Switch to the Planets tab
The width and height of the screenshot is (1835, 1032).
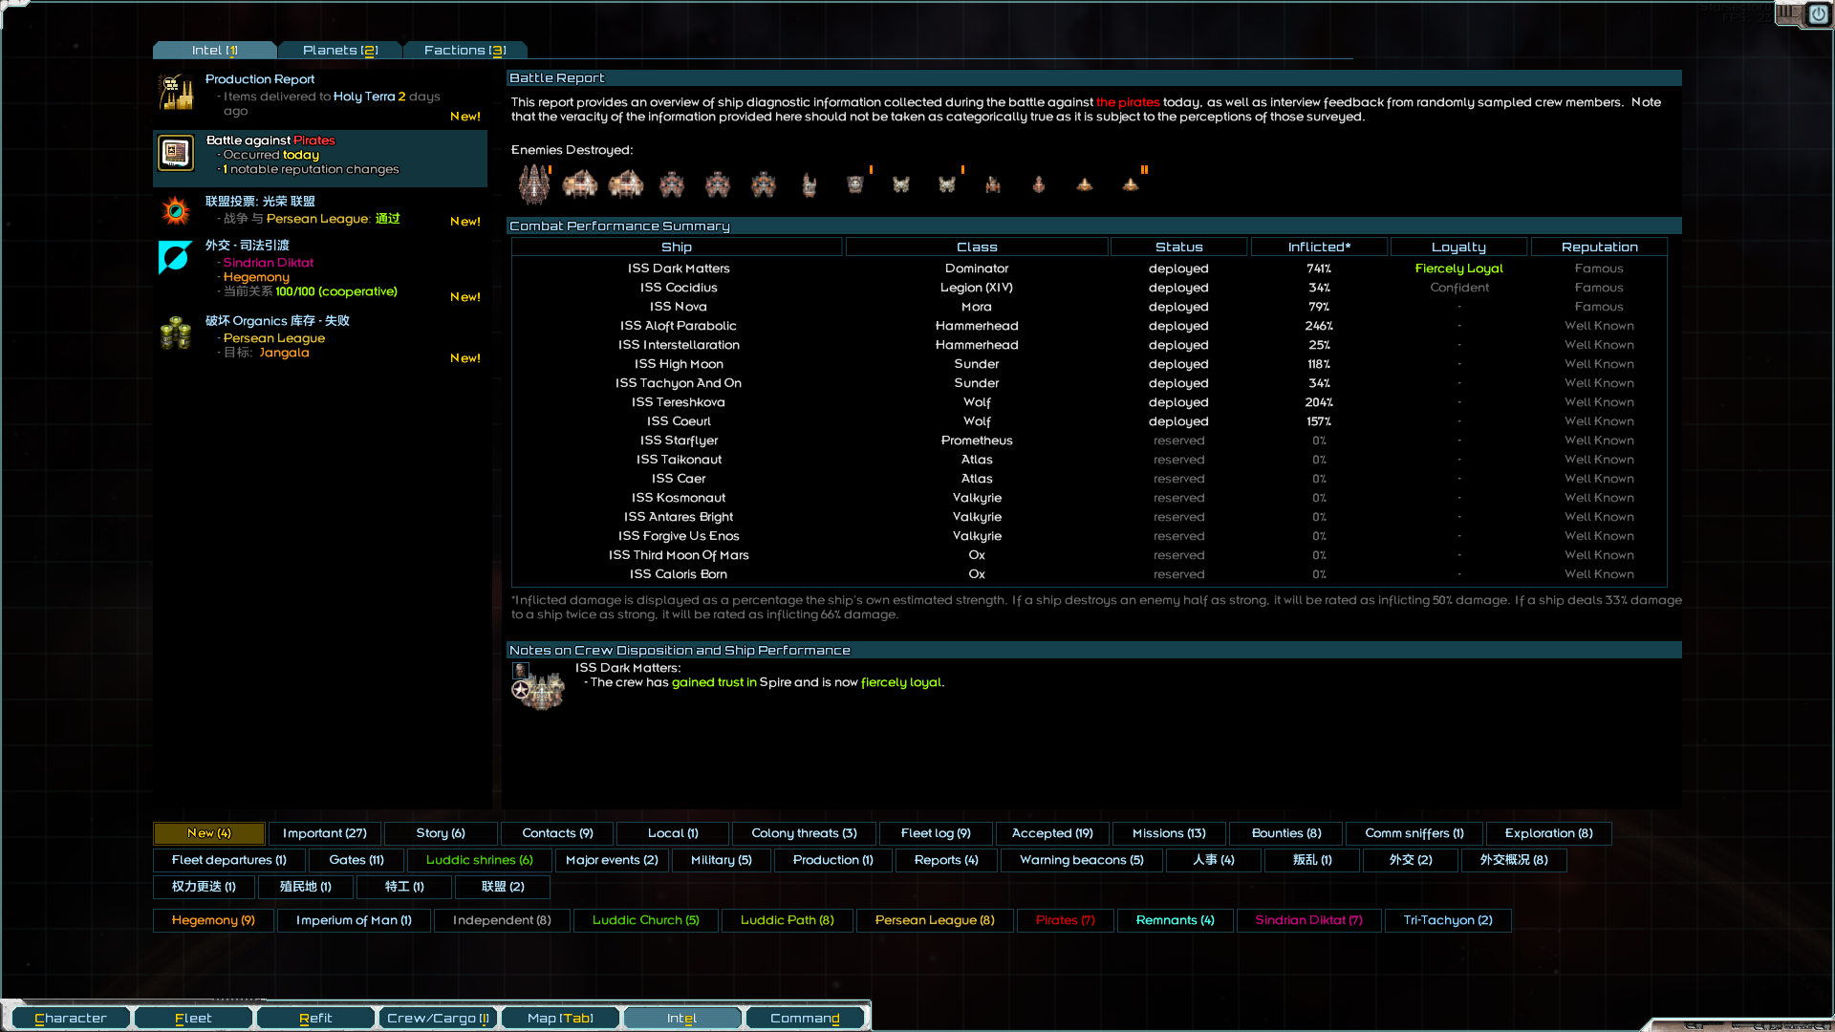point(340,50)
